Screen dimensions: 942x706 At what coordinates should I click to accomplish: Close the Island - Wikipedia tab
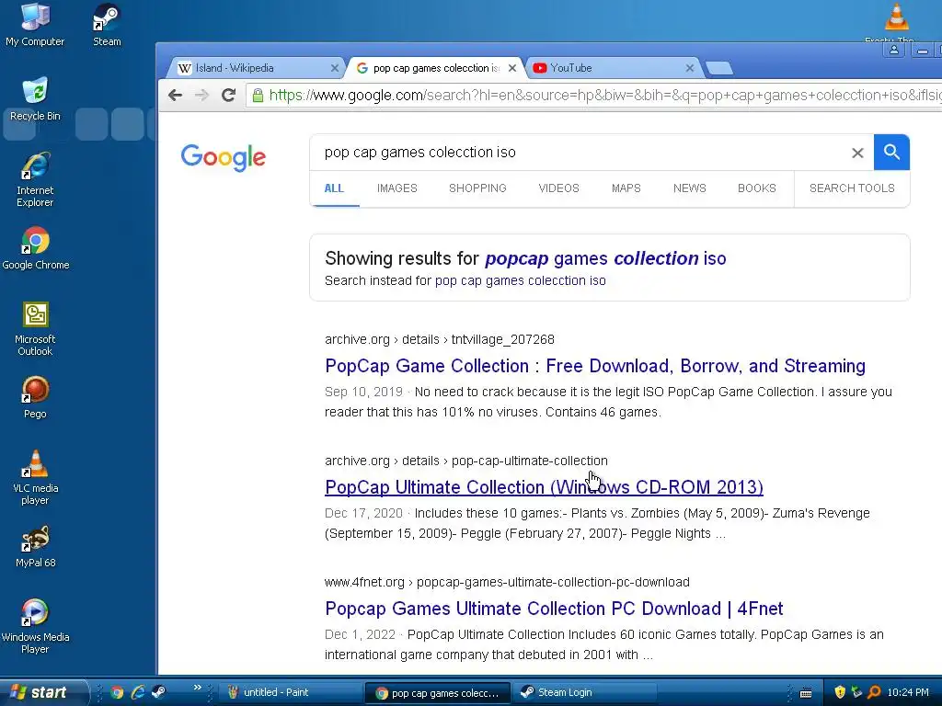335,68
